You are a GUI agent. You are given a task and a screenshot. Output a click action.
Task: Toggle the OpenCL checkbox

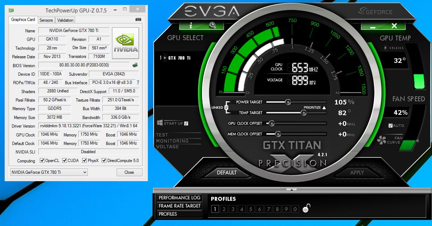pyautogui.click(x=42, y=161)
